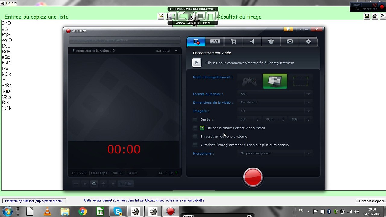Viewport: 386px width, 217px height.
Task: Open the settings gear tab in Action
Action: pos(308,42)
